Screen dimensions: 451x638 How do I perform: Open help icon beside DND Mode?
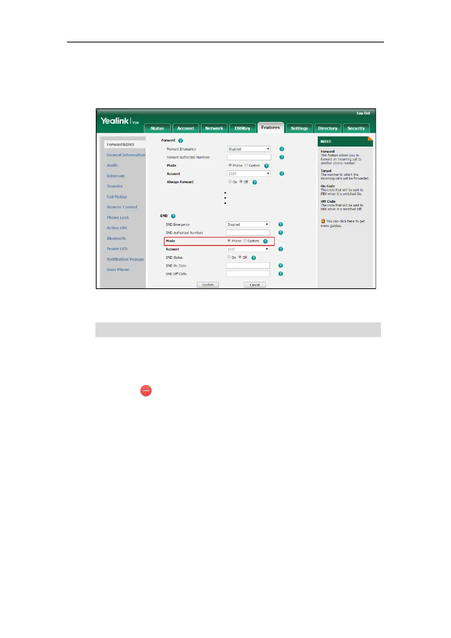(x=265, y=241)
